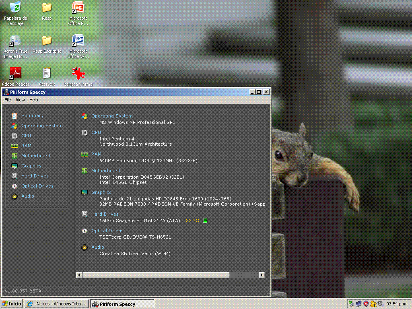Viewport: 412px width, 309px height.
Task: Select the tarjeta y firma desktop icon
Action: point(78,77)
